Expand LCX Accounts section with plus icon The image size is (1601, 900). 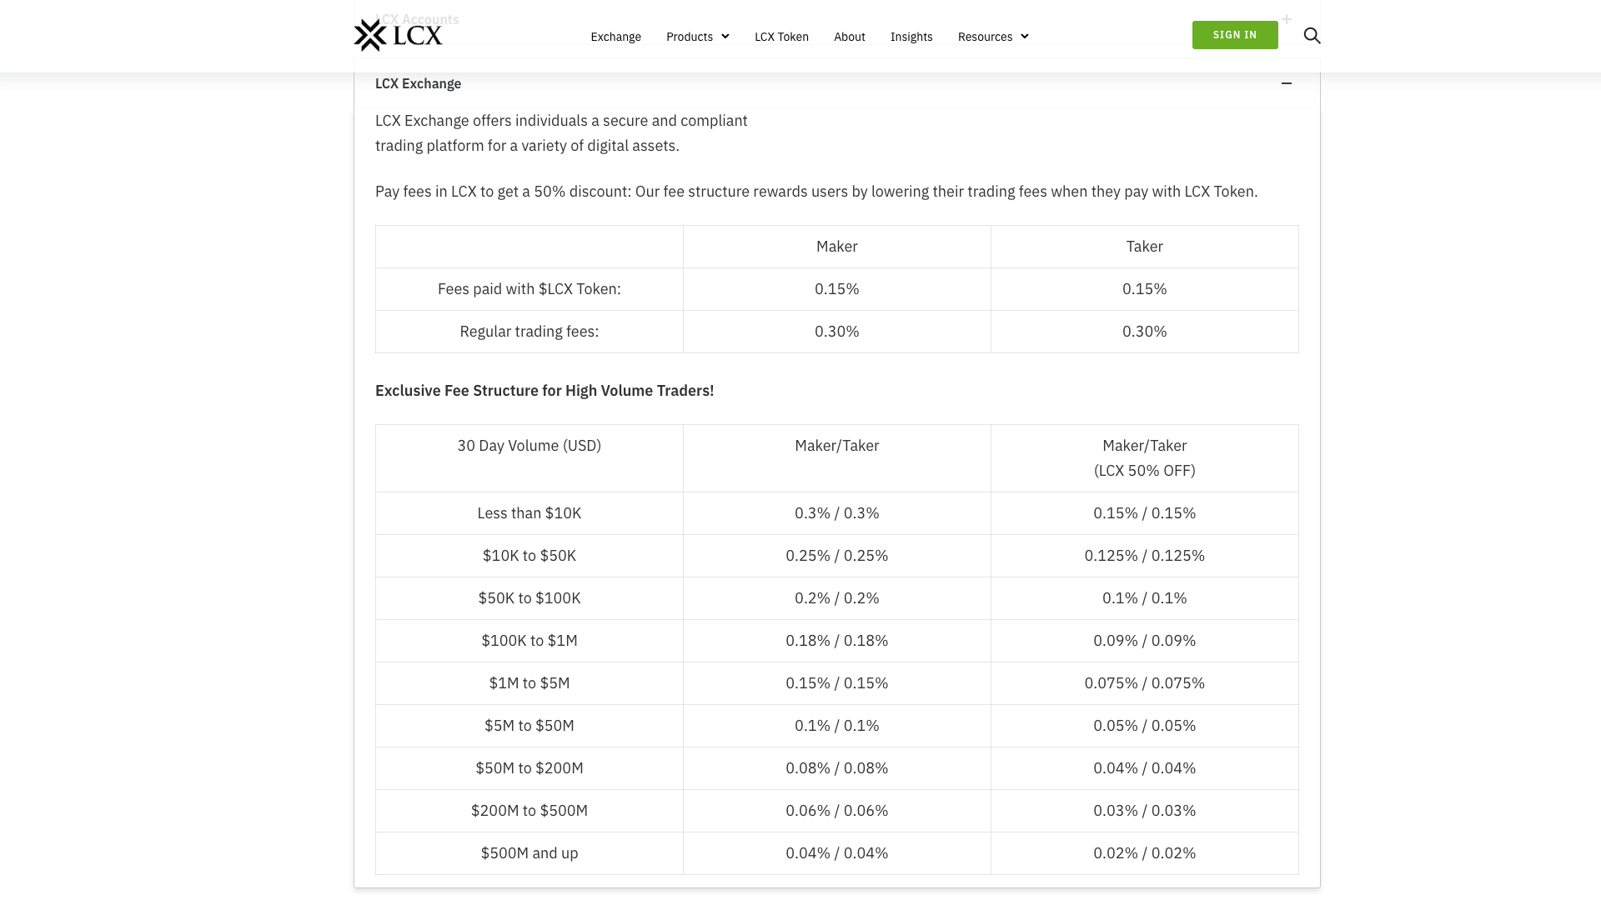[1287, 18]
